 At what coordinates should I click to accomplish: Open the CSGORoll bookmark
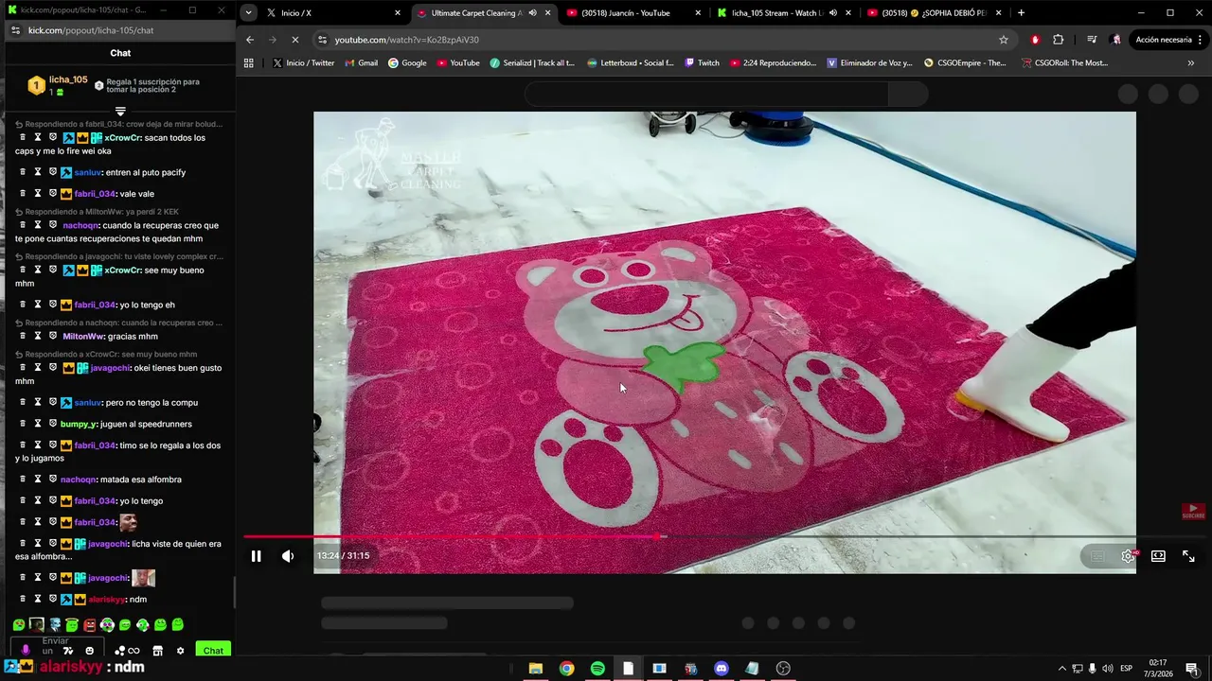tap(1064, 63)
